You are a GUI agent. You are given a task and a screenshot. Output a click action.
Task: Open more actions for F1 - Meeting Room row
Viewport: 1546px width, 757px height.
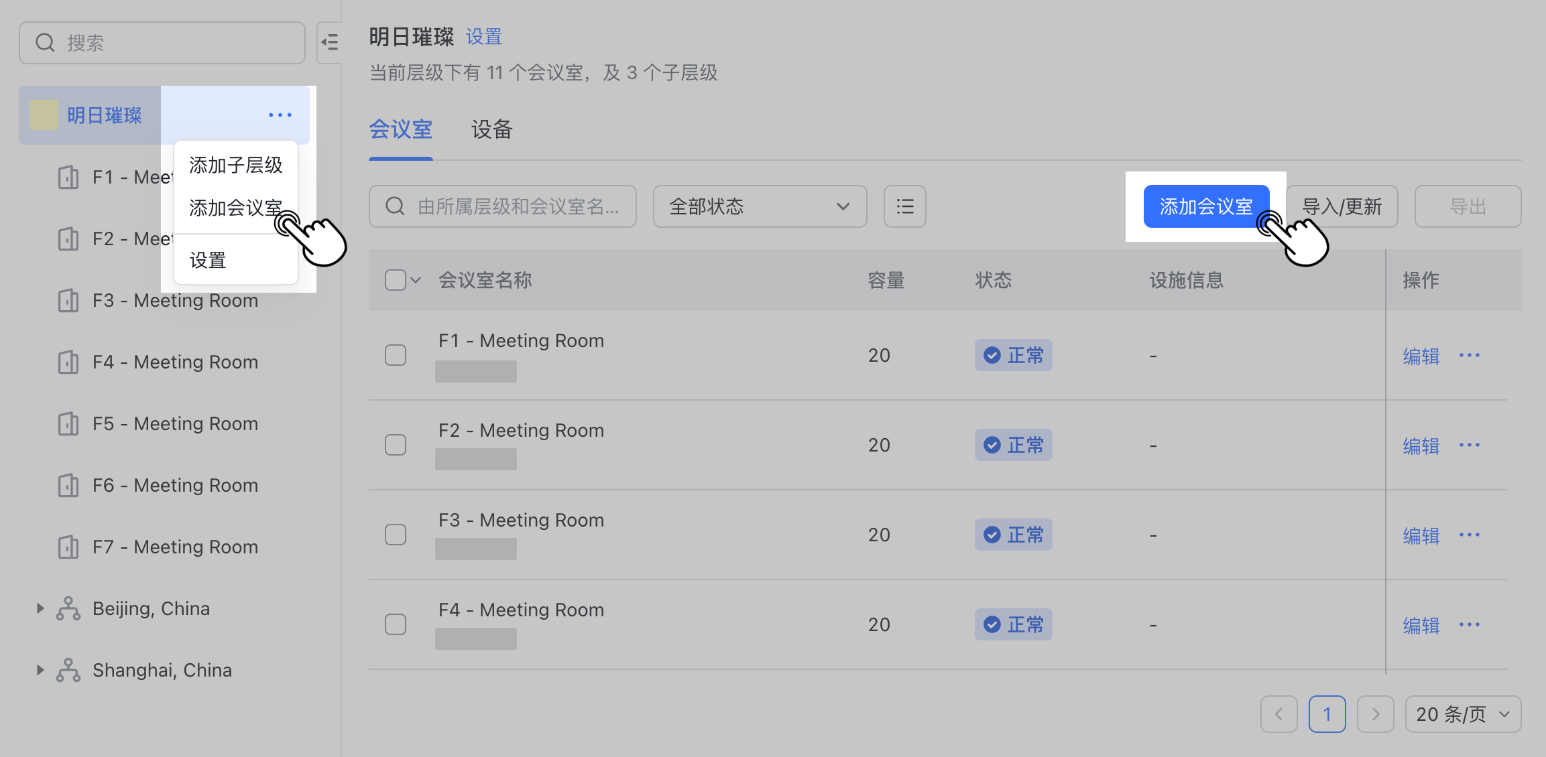[x=1469, y=355]
